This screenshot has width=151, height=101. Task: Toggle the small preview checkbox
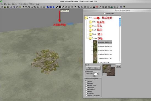tap(105, 13)
